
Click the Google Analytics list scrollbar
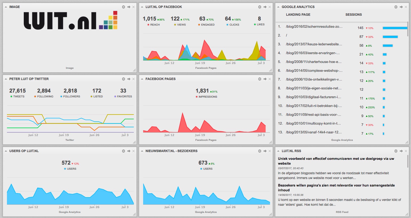(408, 29)
